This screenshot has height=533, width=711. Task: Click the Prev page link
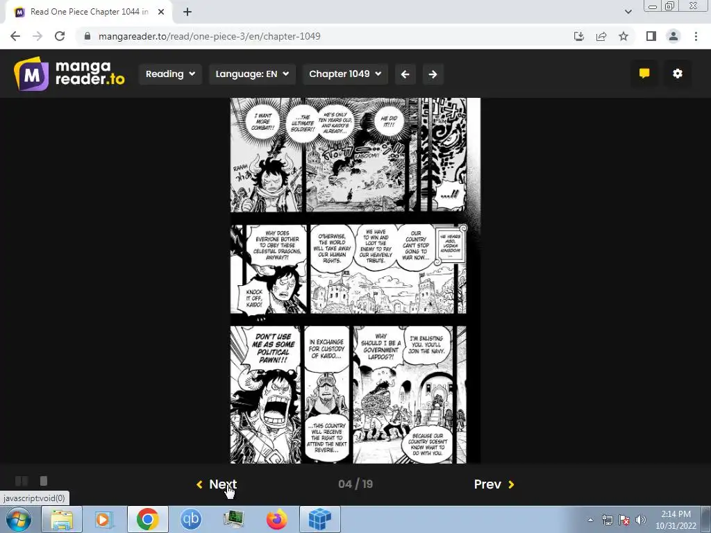[494, 484]
